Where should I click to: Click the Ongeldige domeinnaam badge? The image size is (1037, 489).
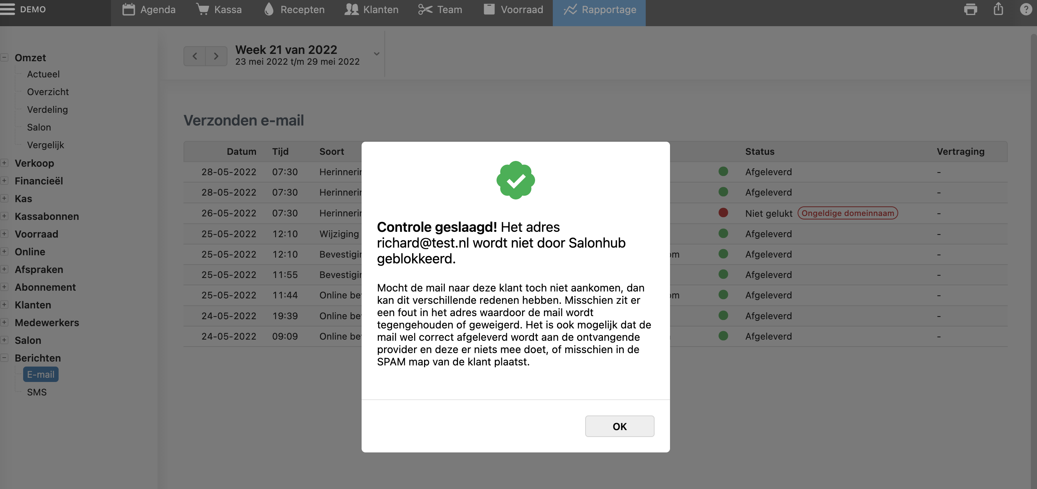tap(847, 213)
